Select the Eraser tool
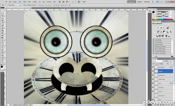 pos(2,35)
